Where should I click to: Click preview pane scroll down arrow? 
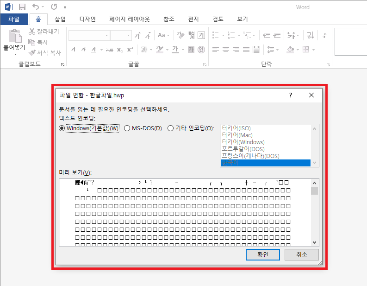click(314, 242)
